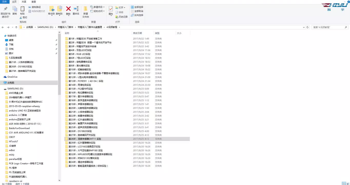Image resolution: width=350 pixels, height=185 pixels.
Task: Click 复制路径 (Copy path) in the ribbon
Action: pyautogui.click(x=34, y=7)
